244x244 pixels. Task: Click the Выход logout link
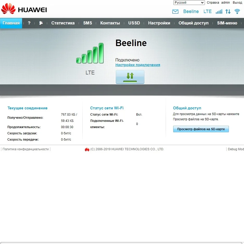pyautogui.click(x=237, y=3)
